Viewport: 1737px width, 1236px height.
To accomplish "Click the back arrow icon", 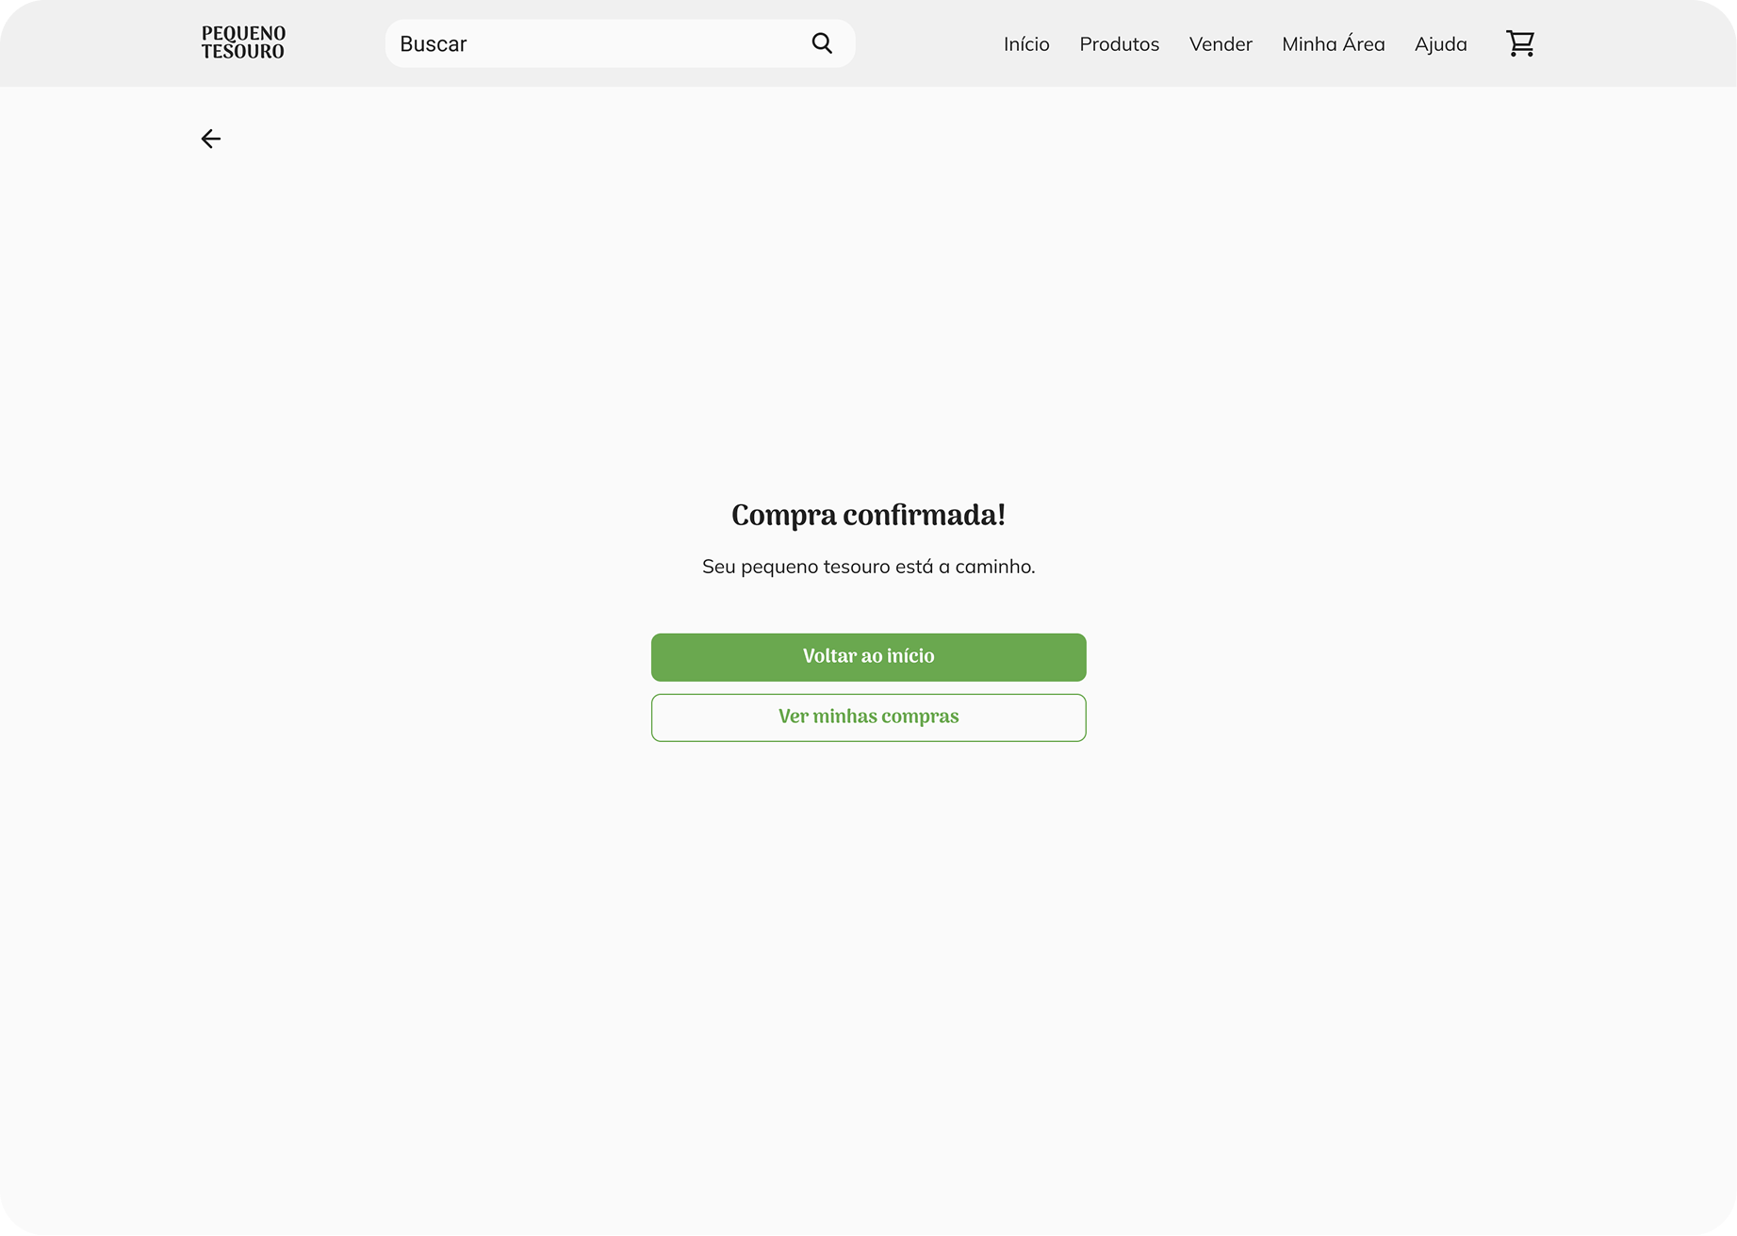I will pos(210,139).
